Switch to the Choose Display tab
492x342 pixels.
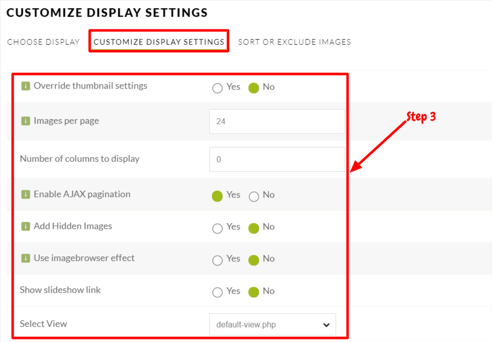[x=43, y=42]
